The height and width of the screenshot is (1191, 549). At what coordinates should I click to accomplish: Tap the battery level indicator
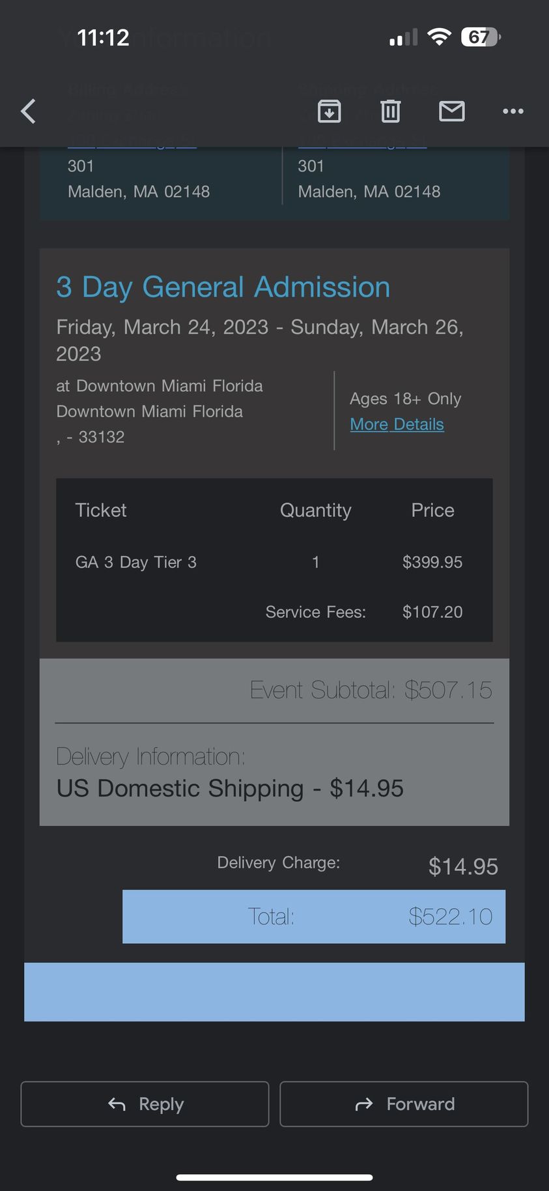[x=480, y=37]
